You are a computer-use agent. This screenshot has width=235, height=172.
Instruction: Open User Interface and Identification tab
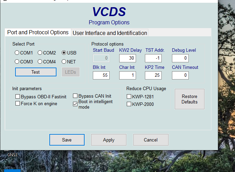(110, 33)
